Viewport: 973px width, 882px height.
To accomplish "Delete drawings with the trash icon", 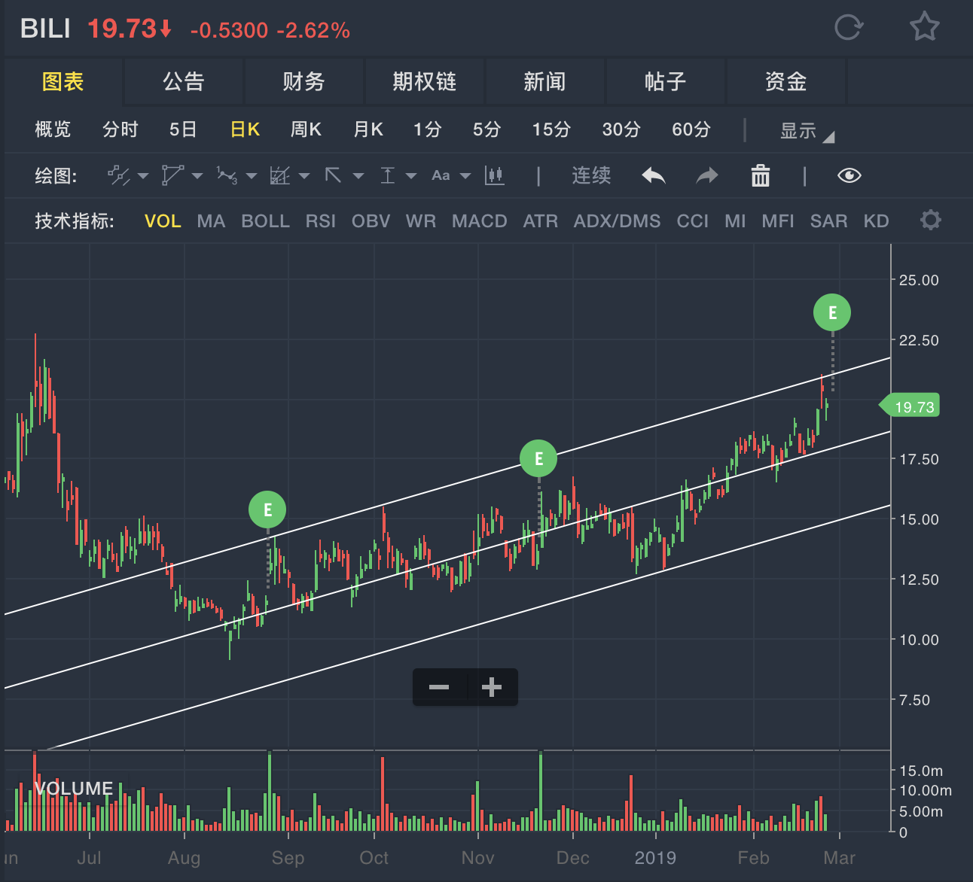I will click(x=761, y=176).
